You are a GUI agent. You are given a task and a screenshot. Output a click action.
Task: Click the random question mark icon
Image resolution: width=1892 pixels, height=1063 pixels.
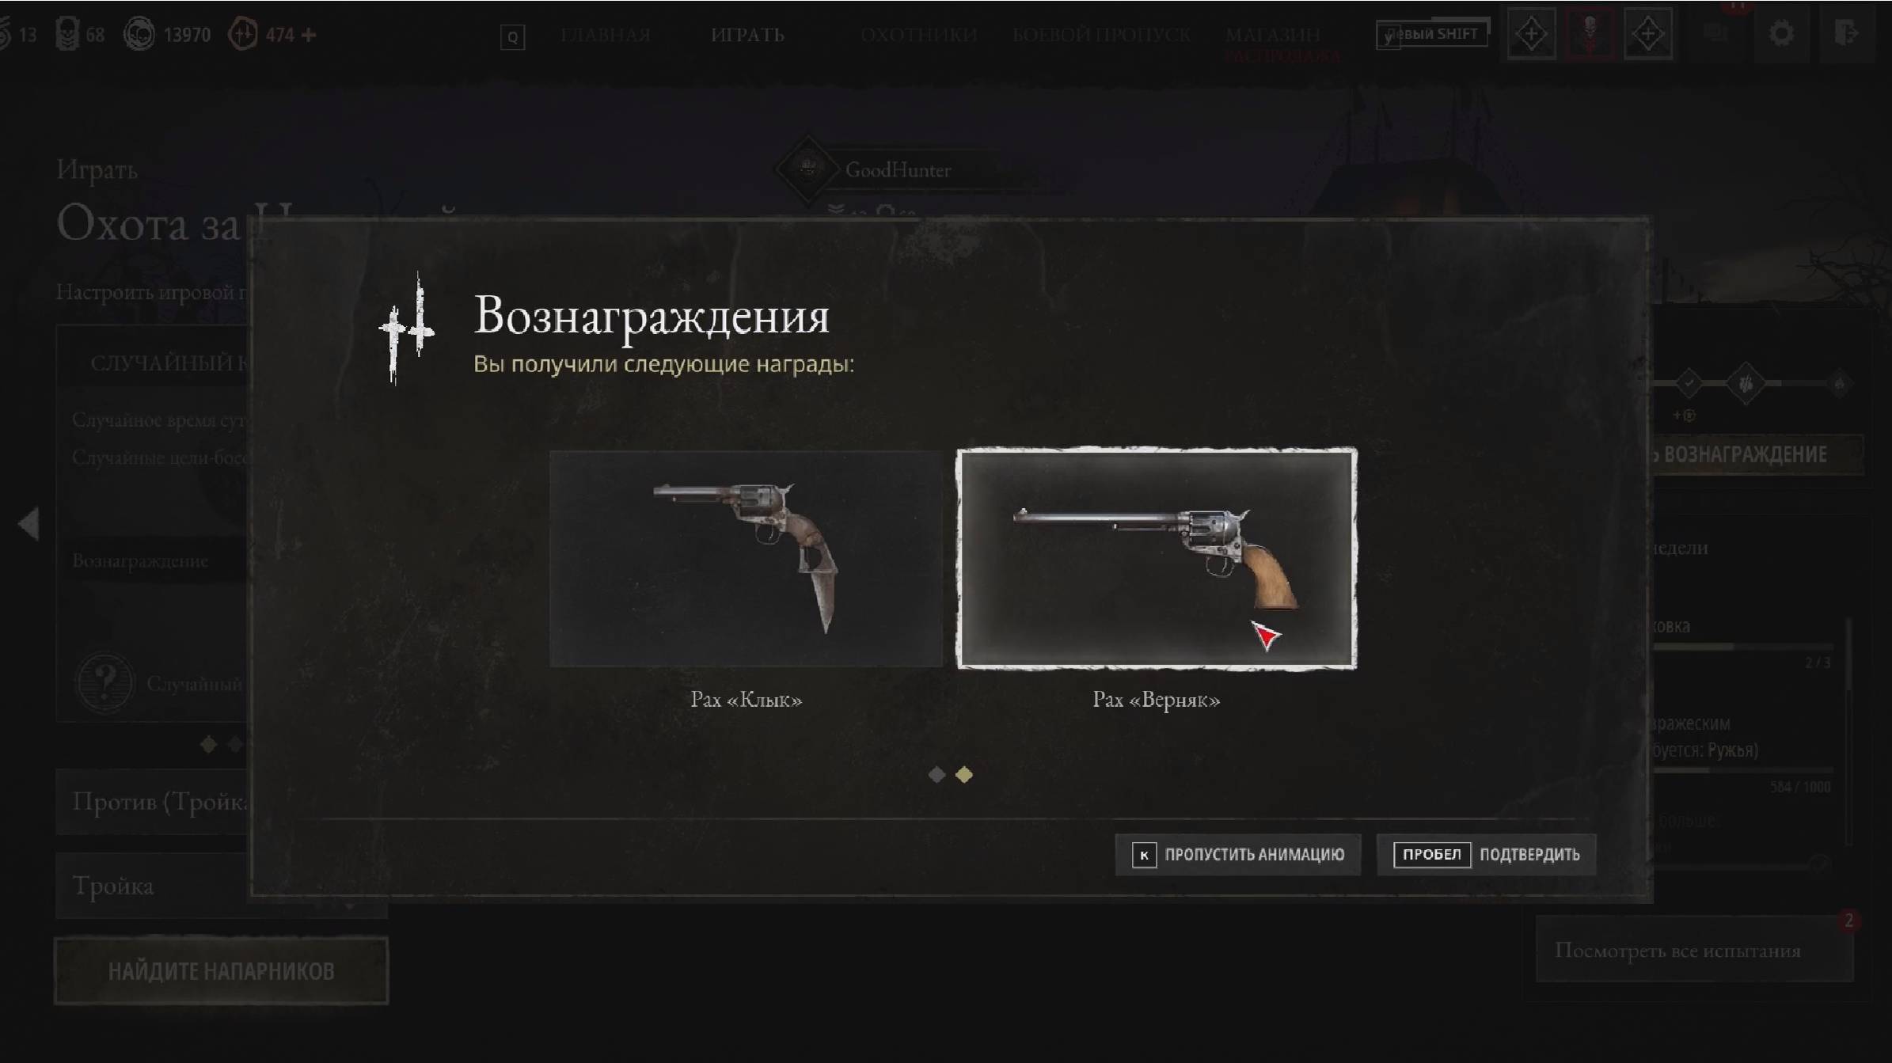(x=104, y=681)
